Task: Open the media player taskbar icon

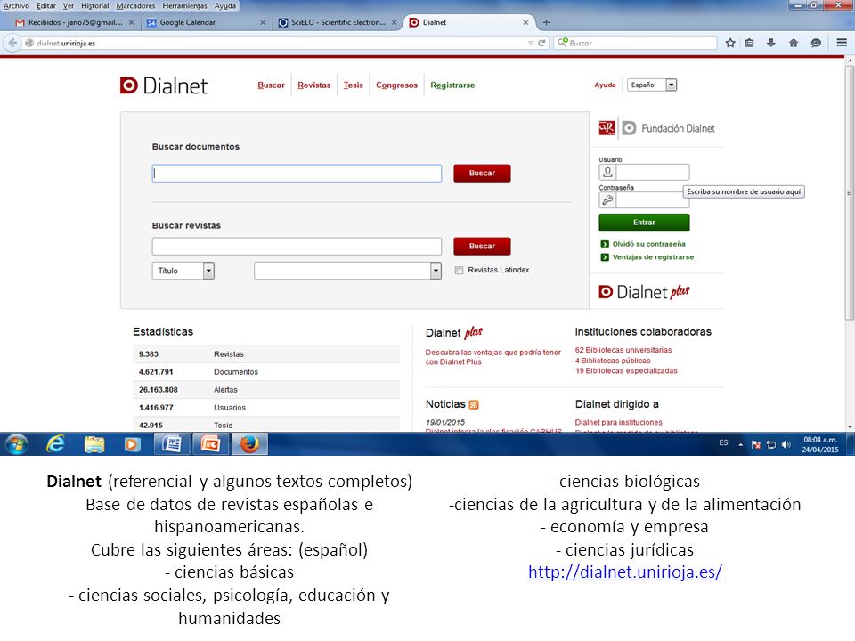Action: 132,444
